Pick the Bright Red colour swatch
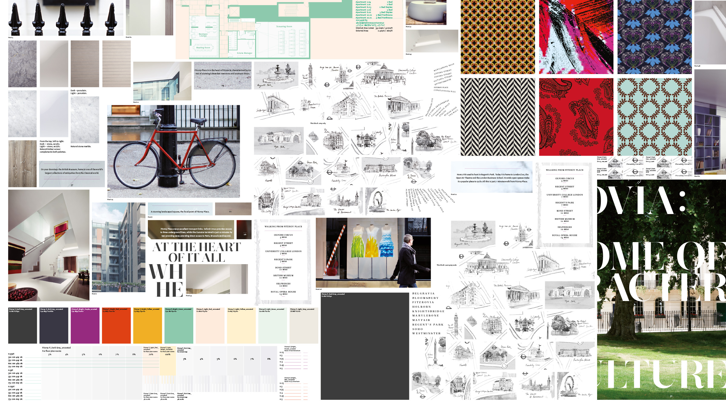 pyautogui.click(x=116, y=325)
